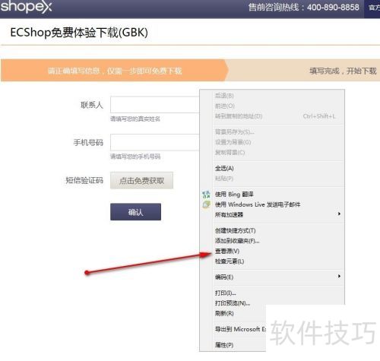The image size is (380, 361).
Task: Choose 打印(I)... menu entry
Action: (x=226, y=293)
